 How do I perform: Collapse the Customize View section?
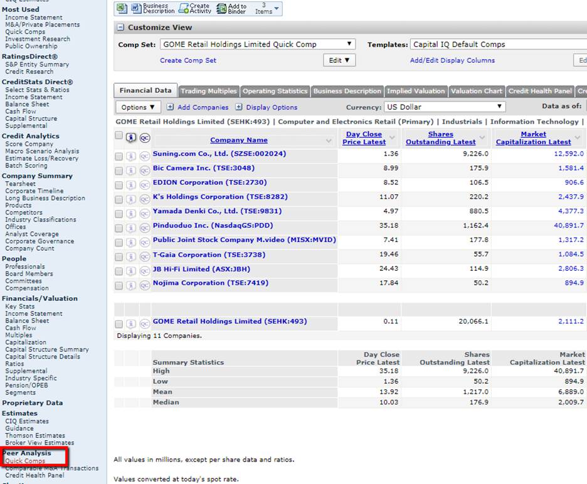point(120,28)
